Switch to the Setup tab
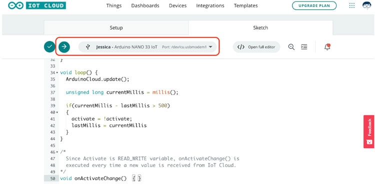 116,27
